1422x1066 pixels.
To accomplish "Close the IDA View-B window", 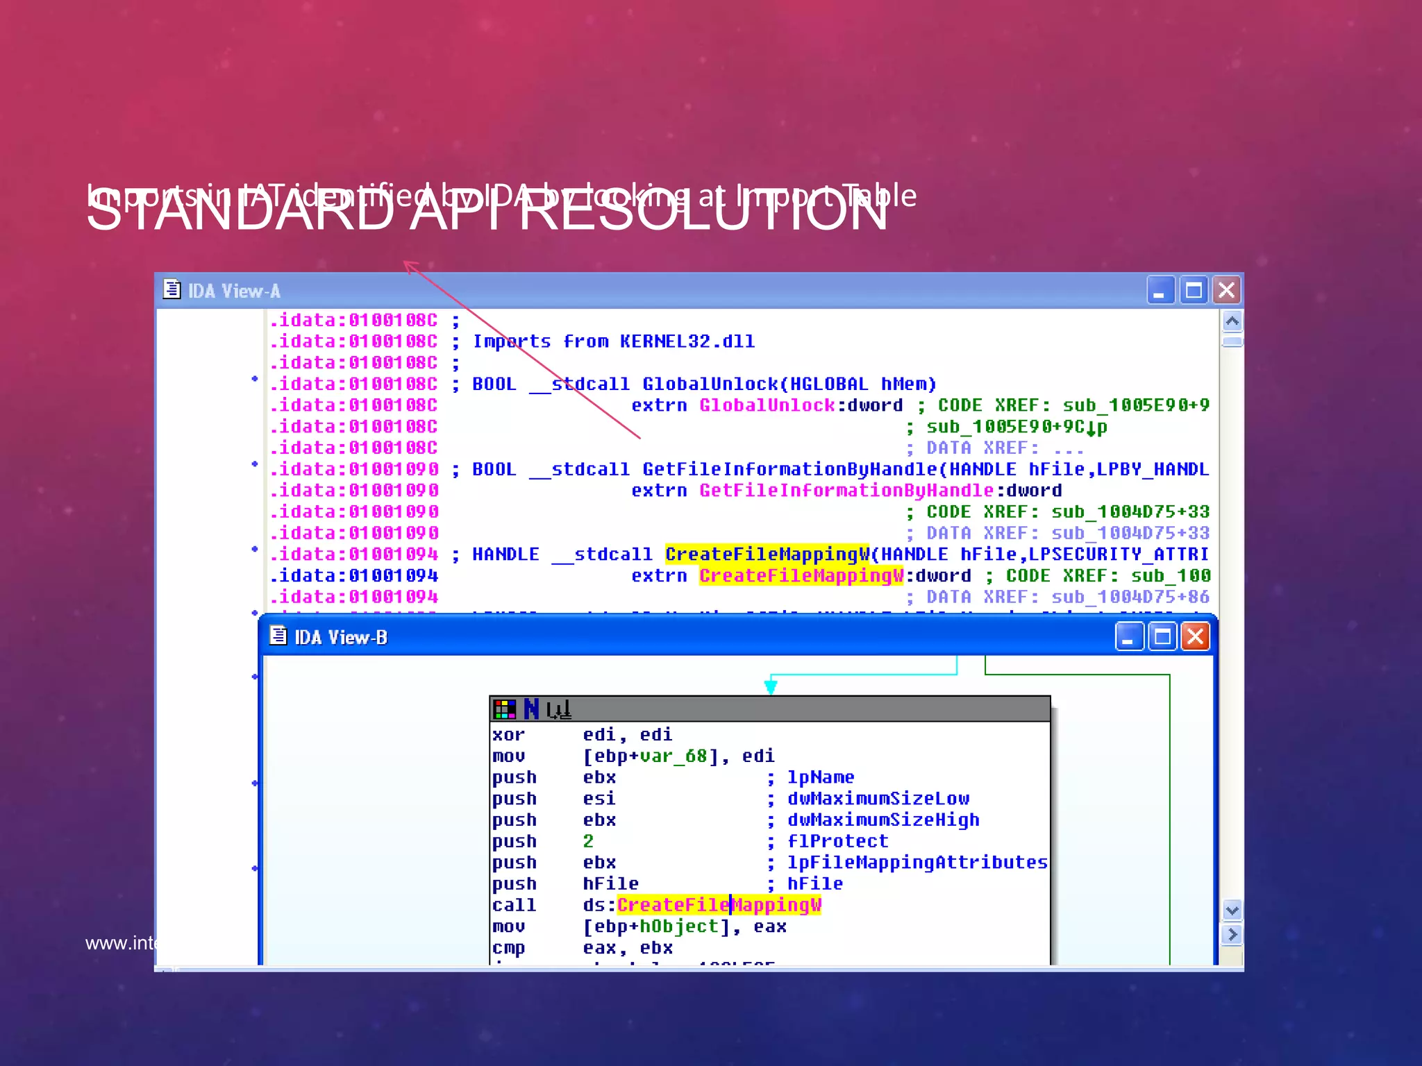I will (x=1195, y=636).
